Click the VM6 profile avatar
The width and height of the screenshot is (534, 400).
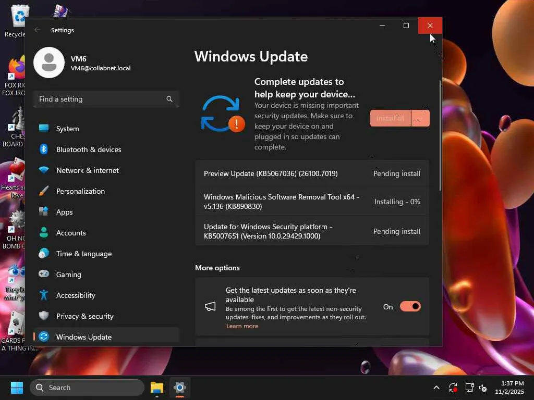click(x=49, y=63)
